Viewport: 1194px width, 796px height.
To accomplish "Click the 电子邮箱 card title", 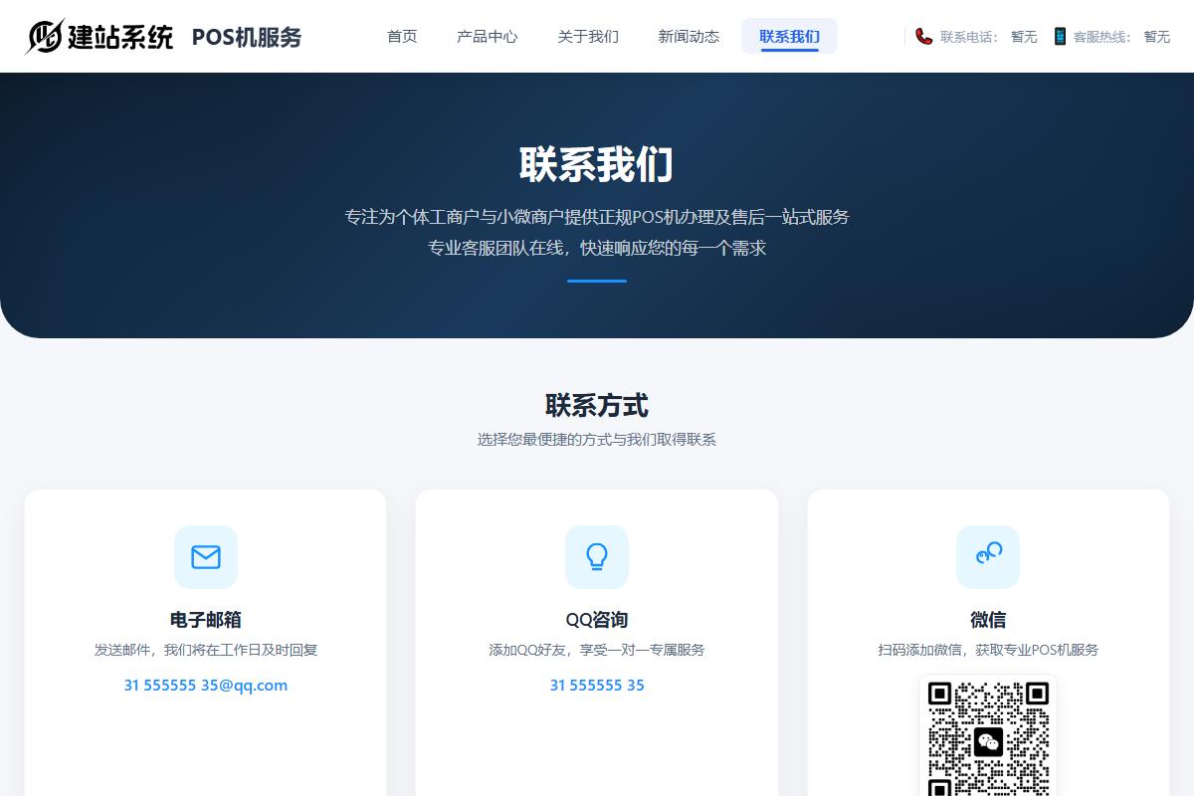I will pyautogui.click(x=206, y=620).
